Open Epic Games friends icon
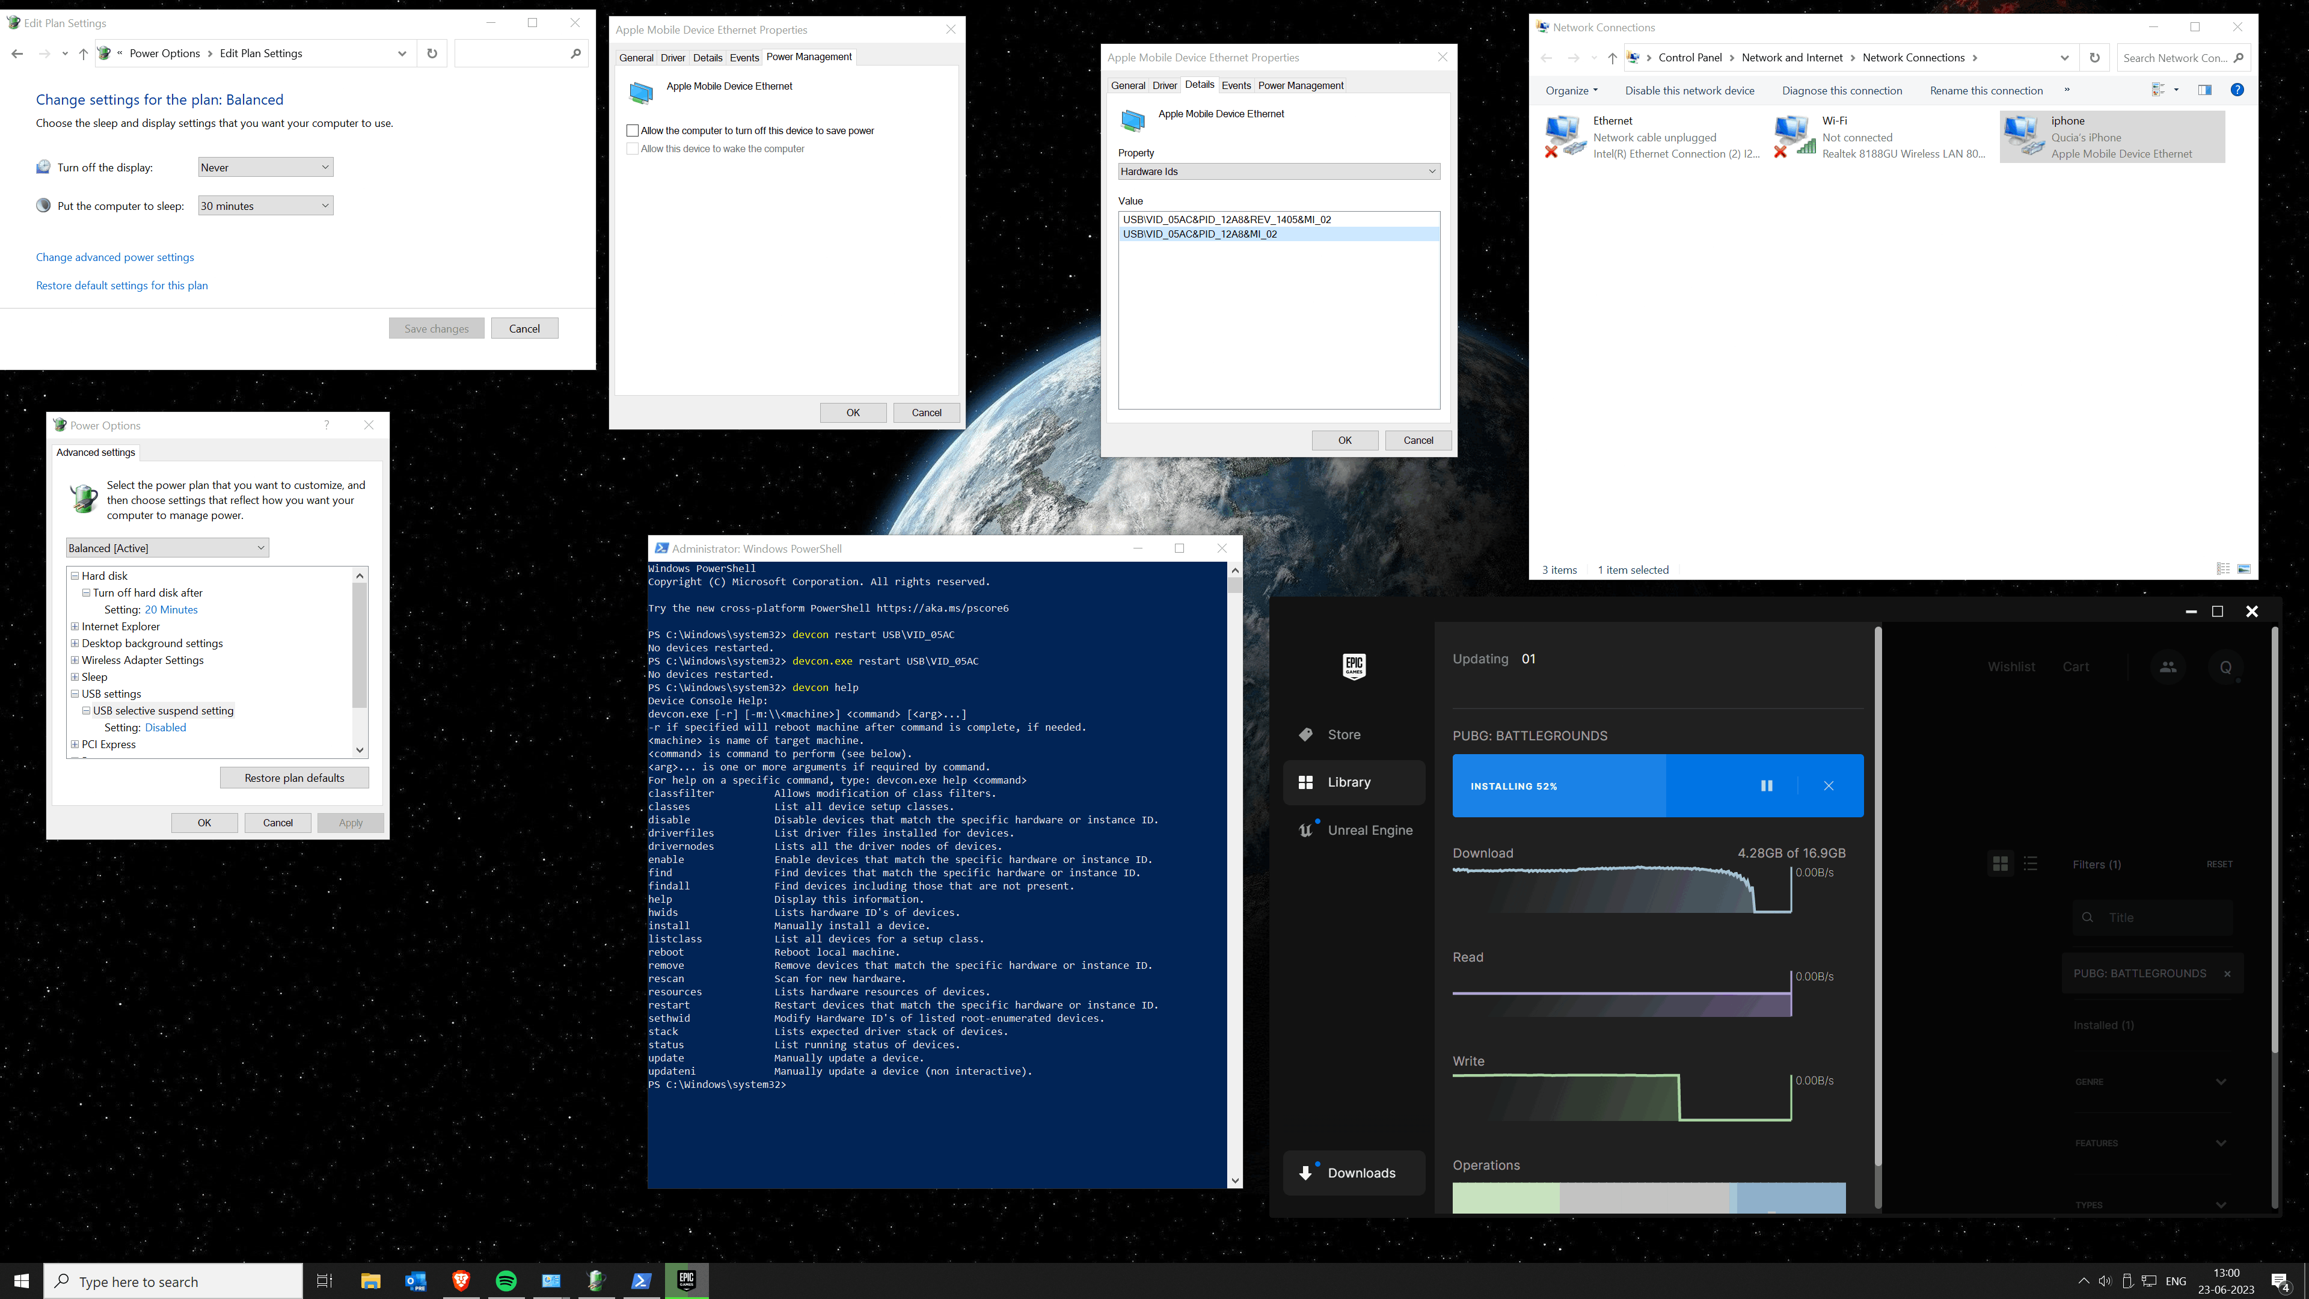 [x=2167, y=667]
